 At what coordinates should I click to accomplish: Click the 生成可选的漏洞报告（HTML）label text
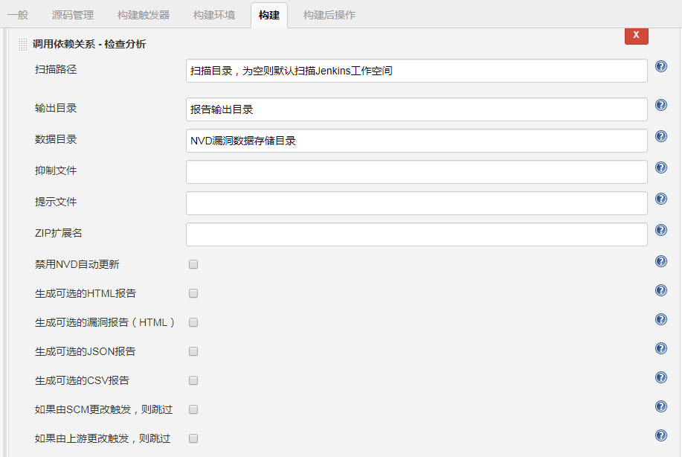[x=105, y=322]
